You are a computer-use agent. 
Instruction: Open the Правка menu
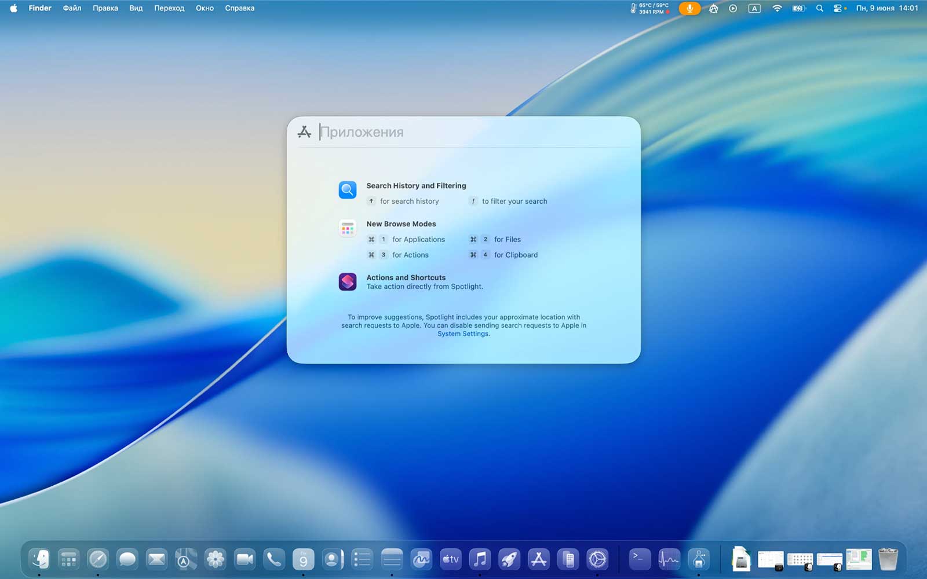pyautogui.click(x=105, y=8)
